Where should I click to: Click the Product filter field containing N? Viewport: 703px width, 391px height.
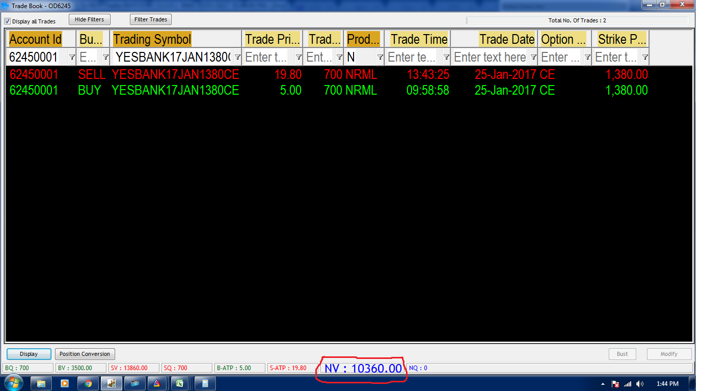coord(360,57)
